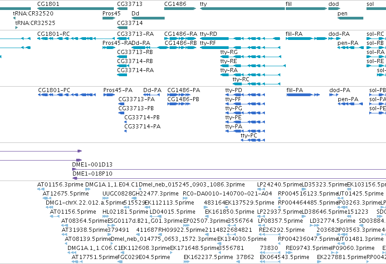Image resolution: width=386 pixels, height=264 pixels.
Task: Select the Pros45-PA protein label
Action: tap(118, 90)
